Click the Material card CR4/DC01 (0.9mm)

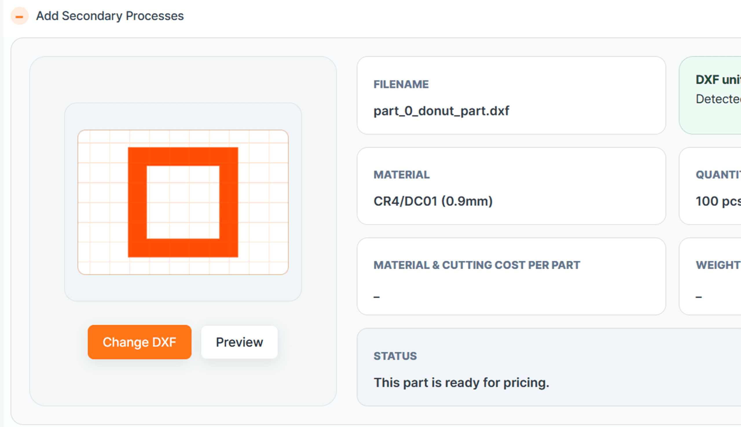click(x=511, y=186)
